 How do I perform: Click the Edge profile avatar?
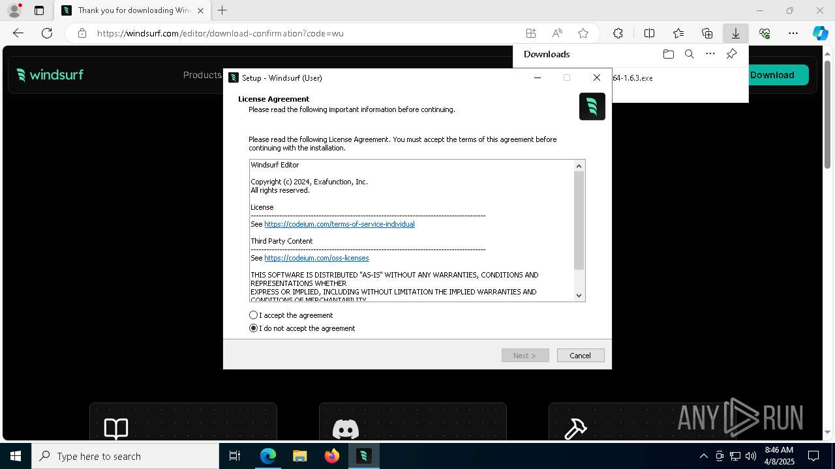click(14, 10)
